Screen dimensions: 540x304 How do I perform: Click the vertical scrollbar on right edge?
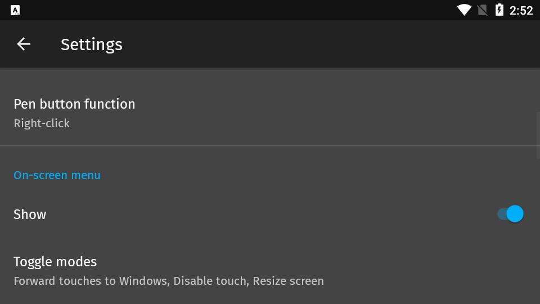coord(538,128)
